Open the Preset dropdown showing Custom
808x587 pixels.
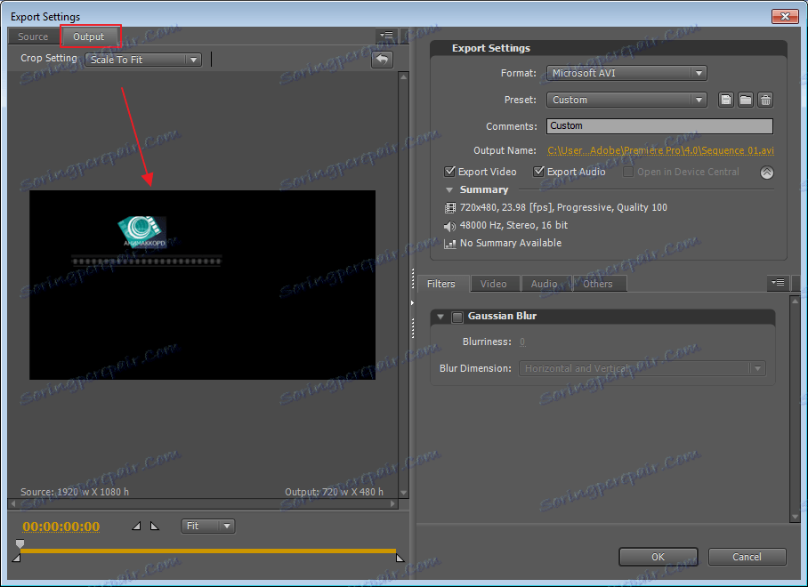[626, 100]
